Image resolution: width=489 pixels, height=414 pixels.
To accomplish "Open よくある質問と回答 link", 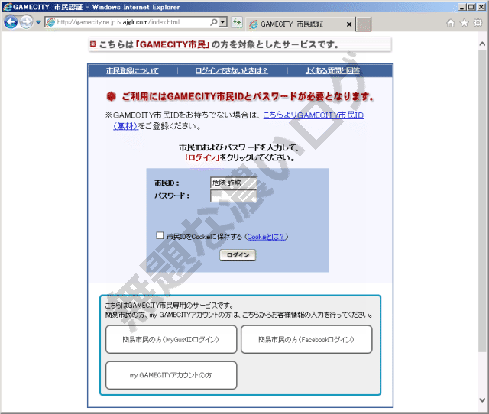I will click(332, 71).
